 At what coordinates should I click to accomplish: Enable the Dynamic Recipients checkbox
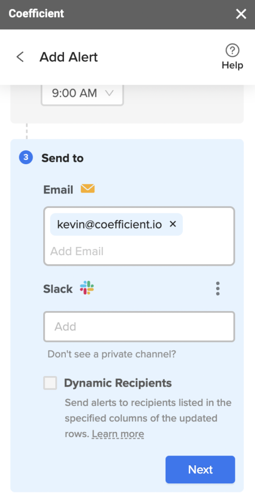(x=50, y=383)
